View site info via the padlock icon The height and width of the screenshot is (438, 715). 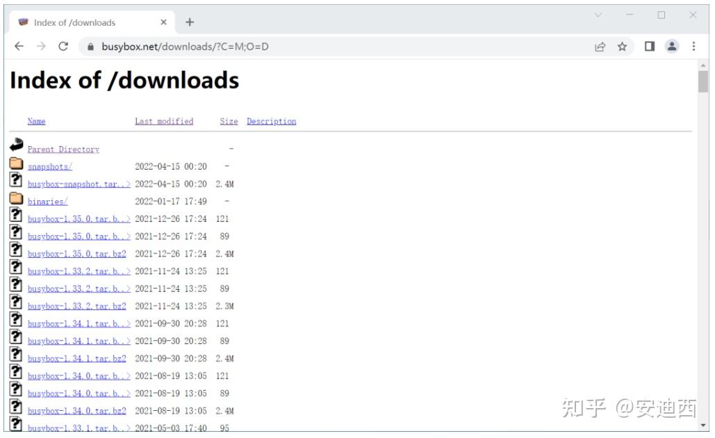91,47
